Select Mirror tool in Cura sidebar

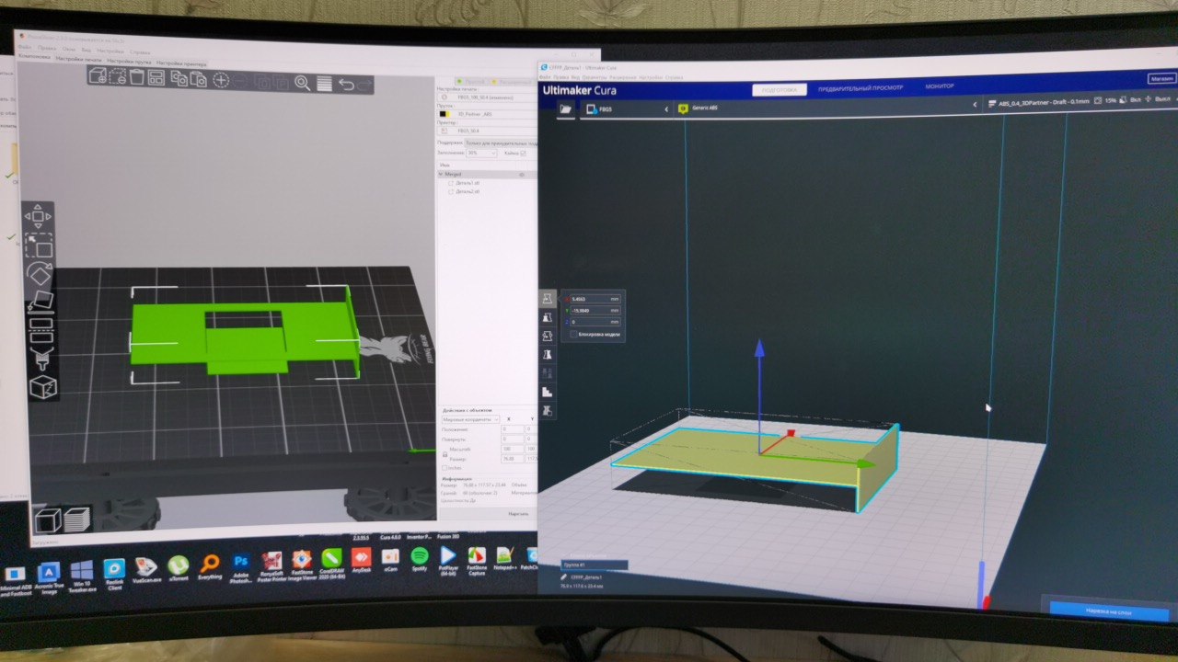548,354
